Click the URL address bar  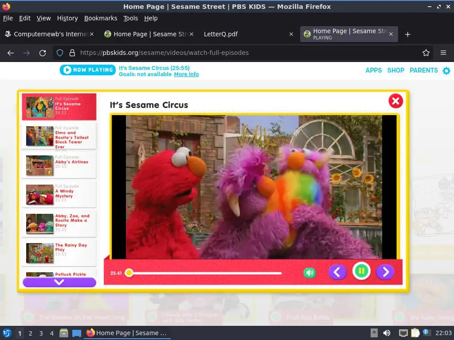[243, 53]
